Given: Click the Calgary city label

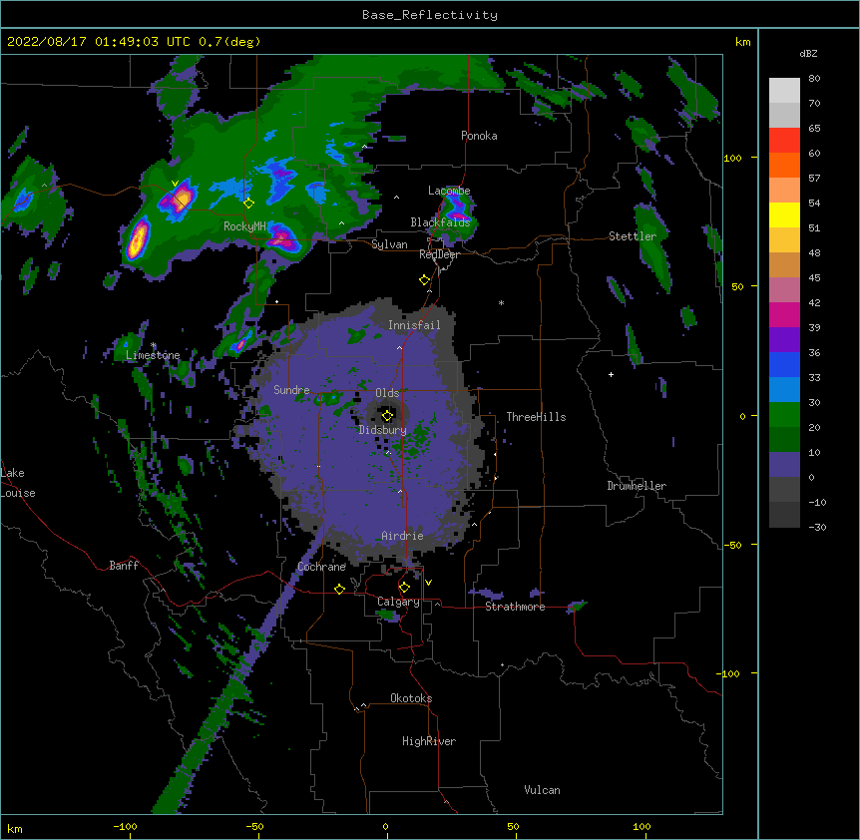Looking at the screenshot, I should coord(398,602).
